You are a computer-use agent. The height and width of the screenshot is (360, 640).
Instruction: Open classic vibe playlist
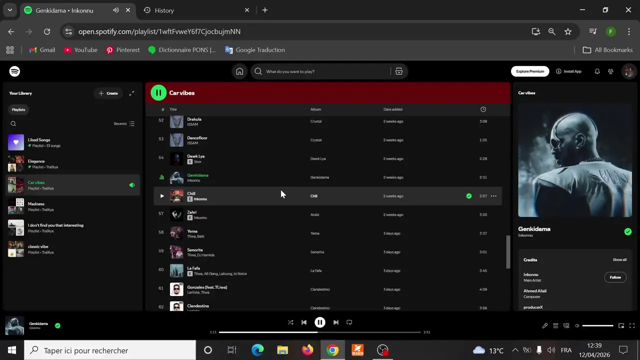(x=72, y=249)
